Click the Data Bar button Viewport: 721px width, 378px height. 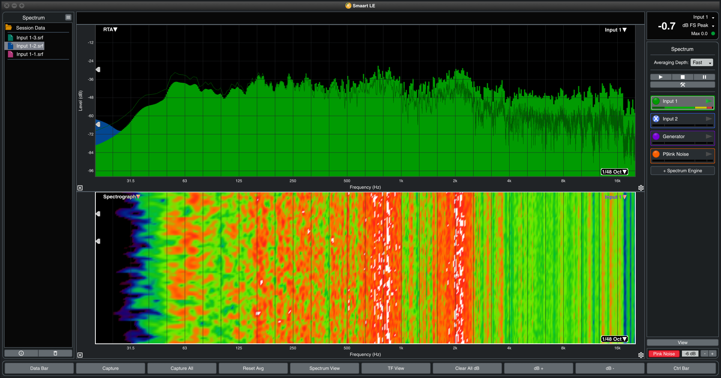(x=39, y=368)
